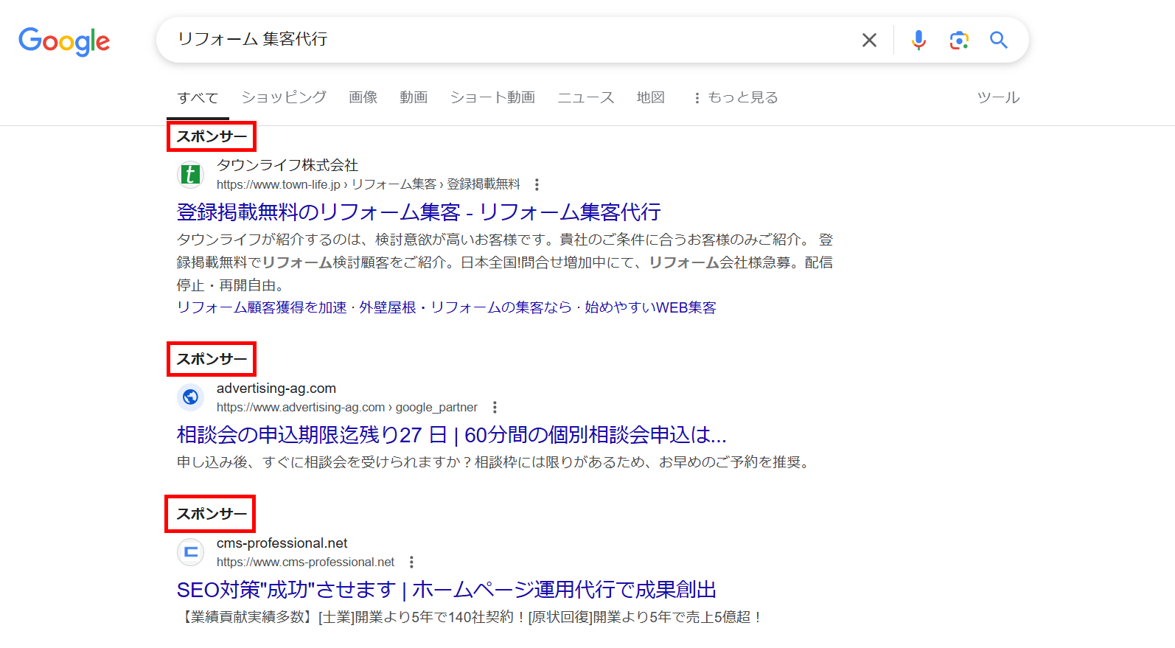Clear the search query with the X icon
This screenshot has width=1175, height=648.
click(x=869, y=40)
